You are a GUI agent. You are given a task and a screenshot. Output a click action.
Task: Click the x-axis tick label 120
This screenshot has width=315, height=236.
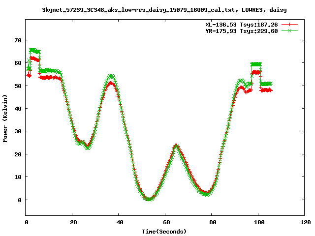(x=305, y=223)
